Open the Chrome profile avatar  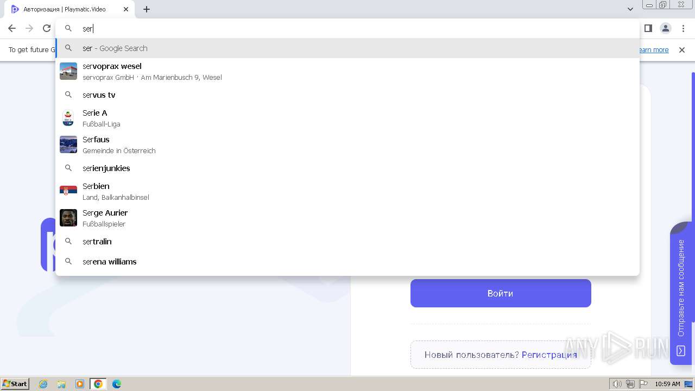point(666,28)
